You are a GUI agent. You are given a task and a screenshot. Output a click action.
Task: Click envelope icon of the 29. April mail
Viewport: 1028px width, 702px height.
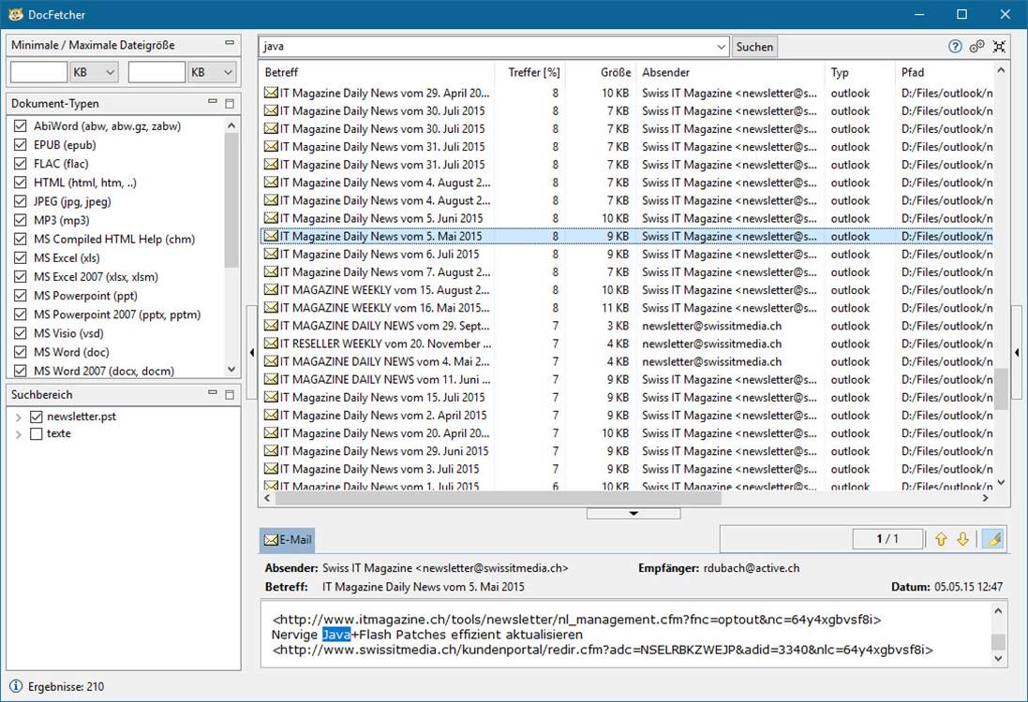pyautogui.click(x=271, y=93)
